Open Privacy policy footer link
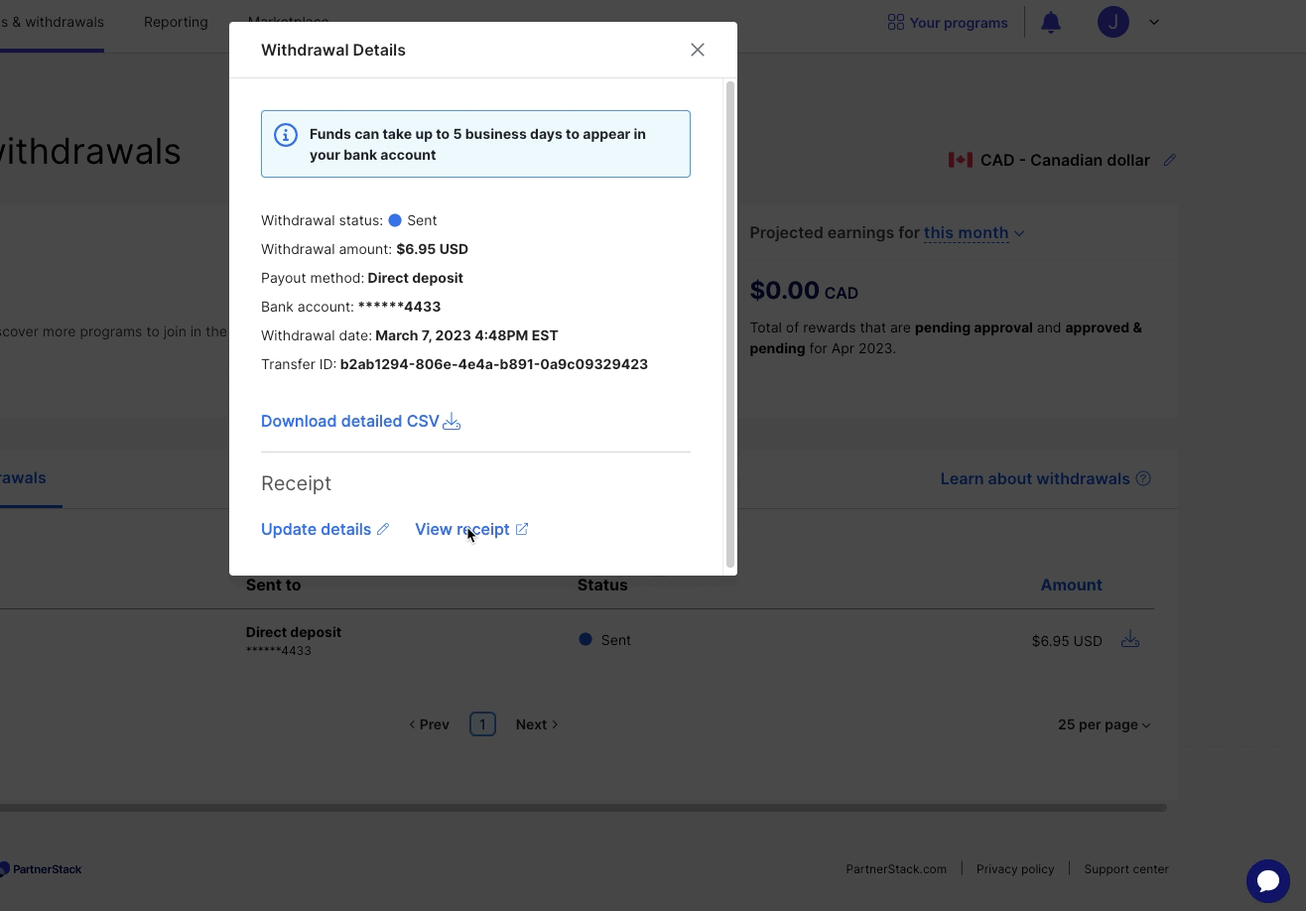This screenshot has height=911, width=1306. coord(1015,868)
